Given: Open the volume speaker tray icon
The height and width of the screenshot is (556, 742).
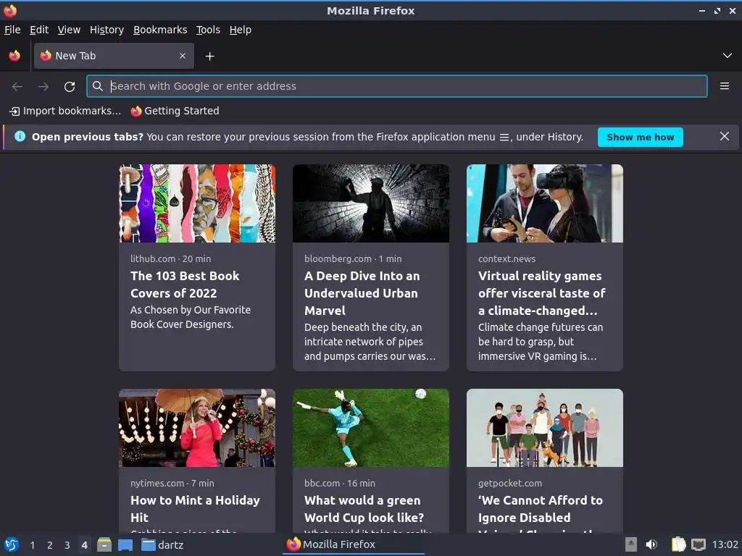Looking at the screenshot, I should pyautogui.click(x=651, y=544).
